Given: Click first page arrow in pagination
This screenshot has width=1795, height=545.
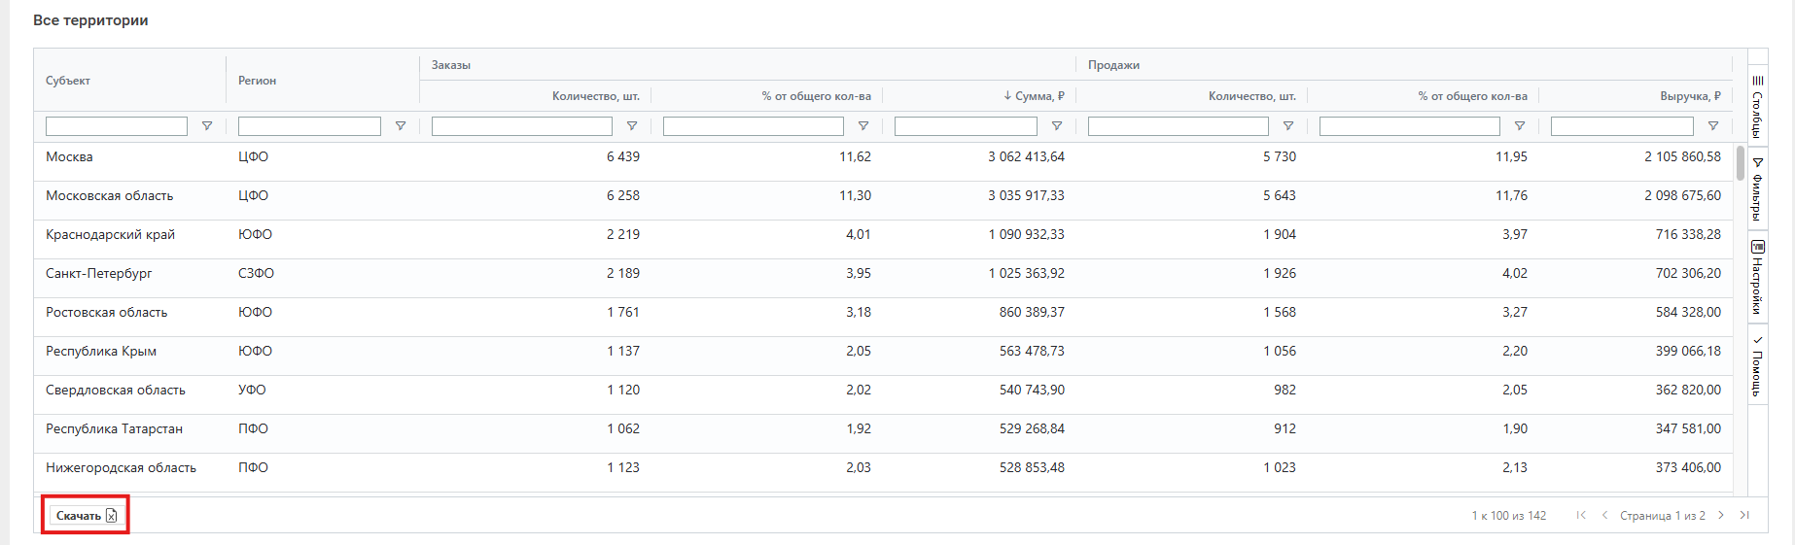Looking at the screenshot, I should pyautogui.click(x=1581, y=515).
